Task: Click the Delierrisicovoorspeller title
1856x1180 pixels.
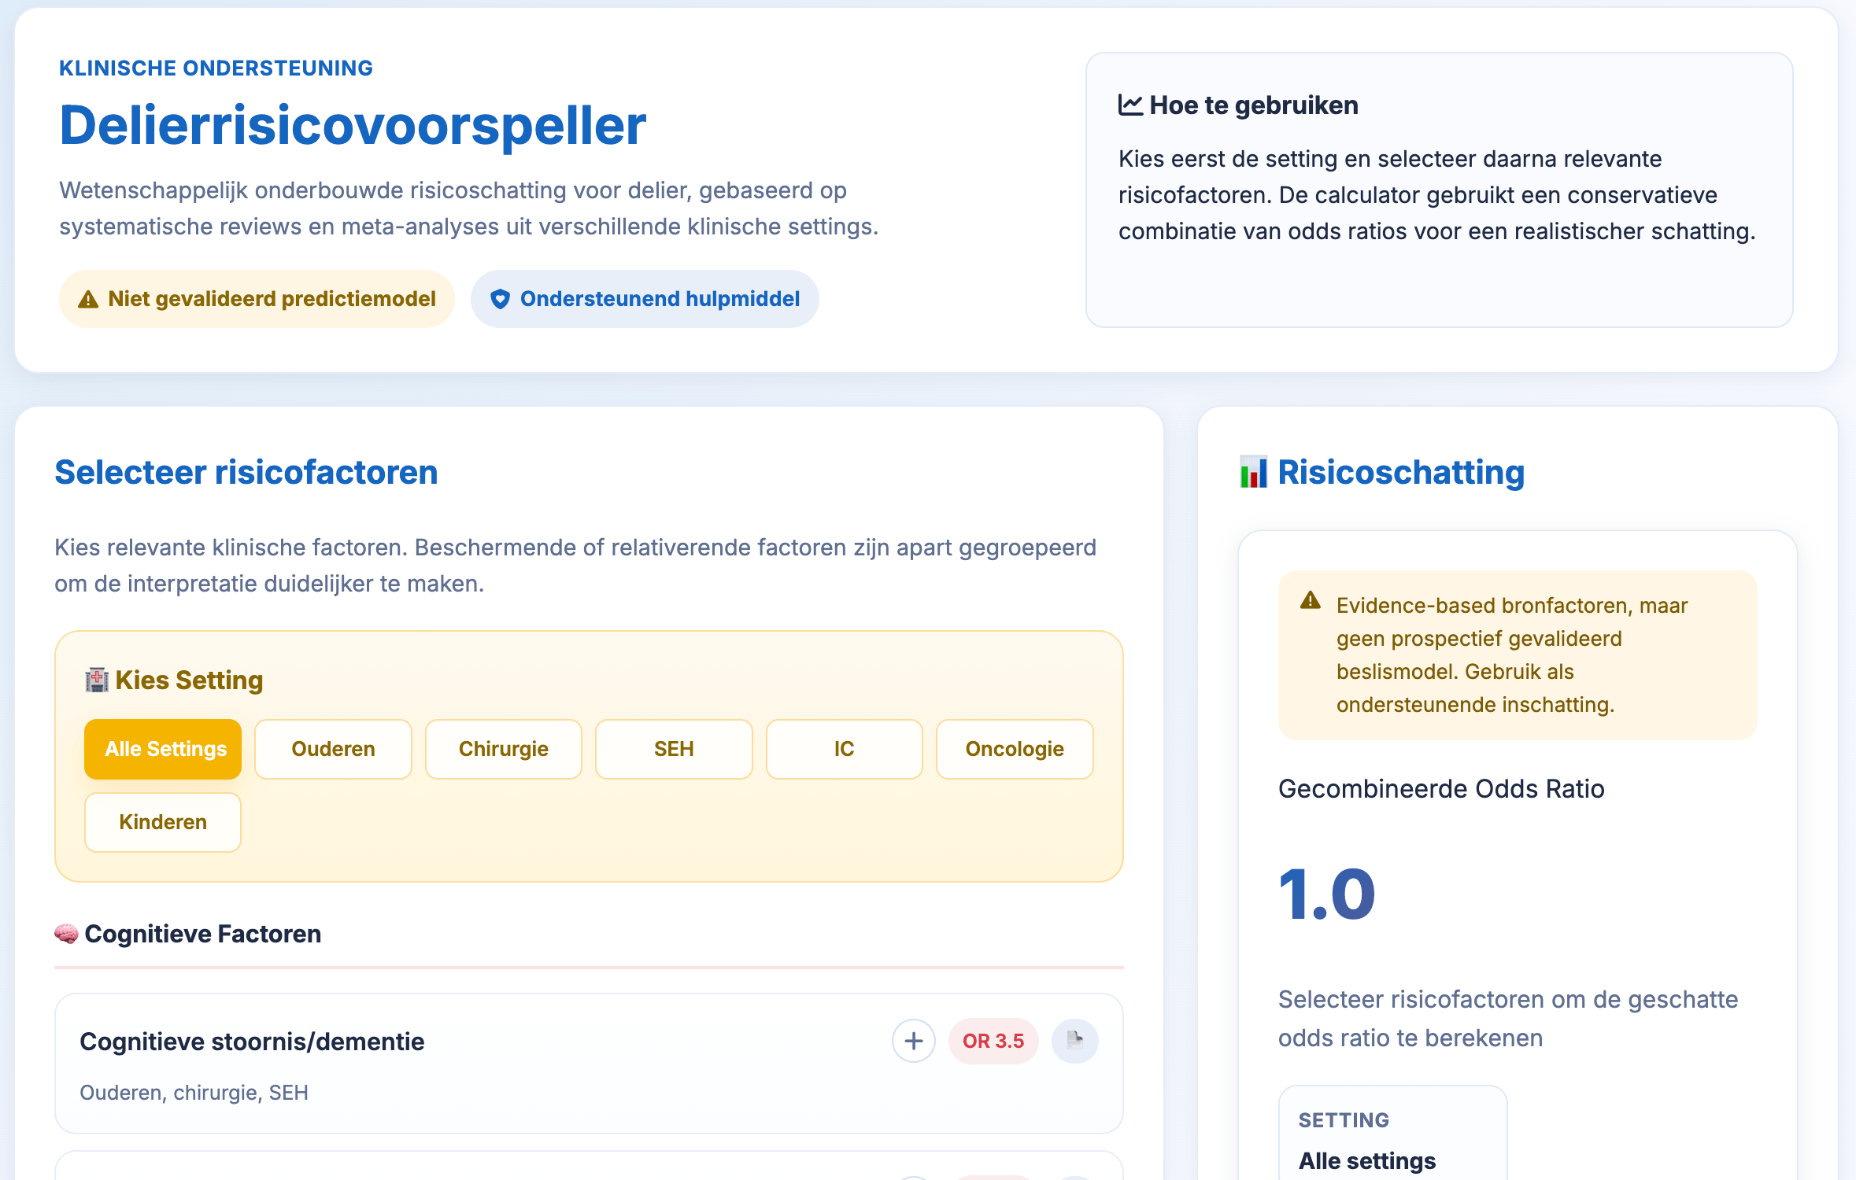Action: coord(353,126)
